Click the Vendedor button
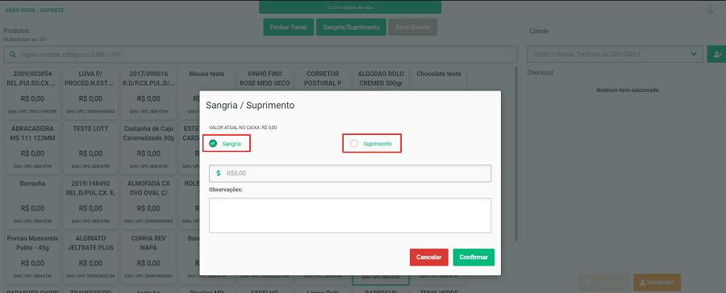Screen dimensions: 726x293 click(657, 282)
